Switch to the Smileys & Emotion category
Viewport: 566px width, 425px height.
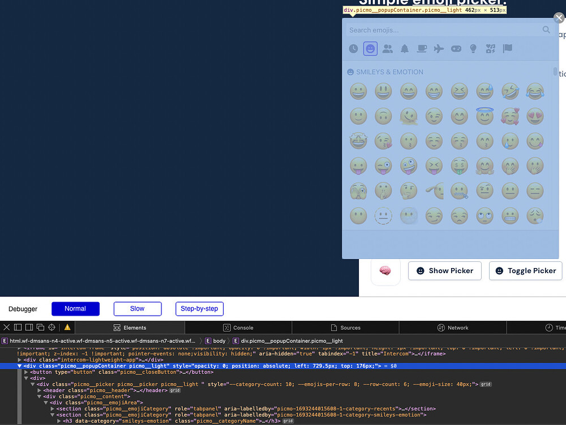(370, 48)
